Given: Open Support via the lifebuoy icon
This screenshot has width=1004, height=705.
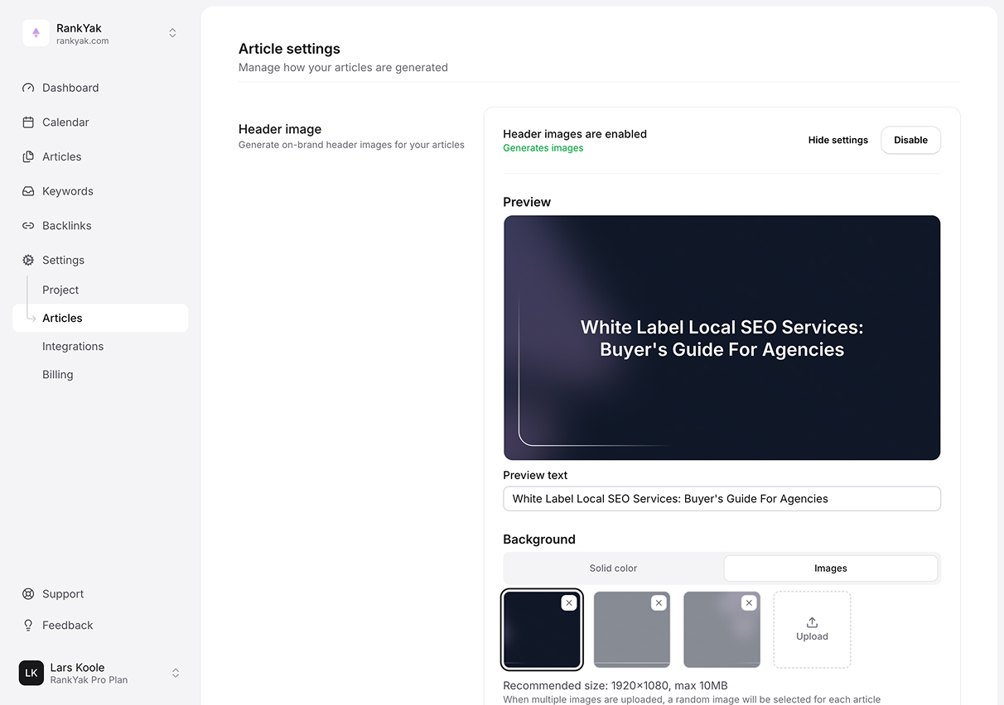Looking at the screenshot, I should (28, 594).
